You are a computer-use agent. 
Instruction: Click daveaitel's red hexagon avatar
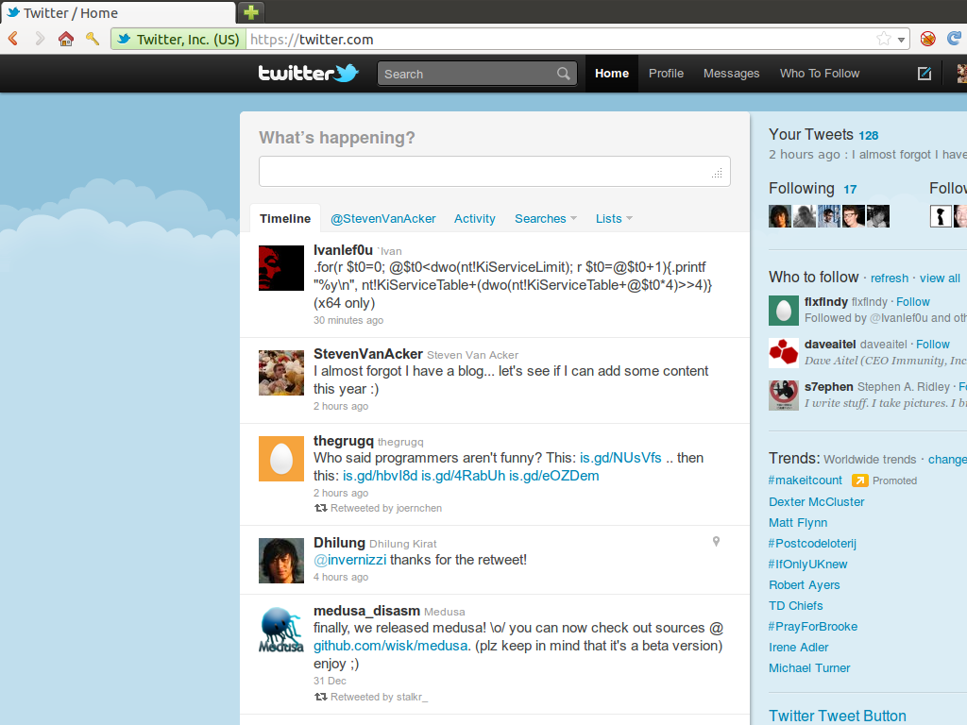tap(784, 353)
